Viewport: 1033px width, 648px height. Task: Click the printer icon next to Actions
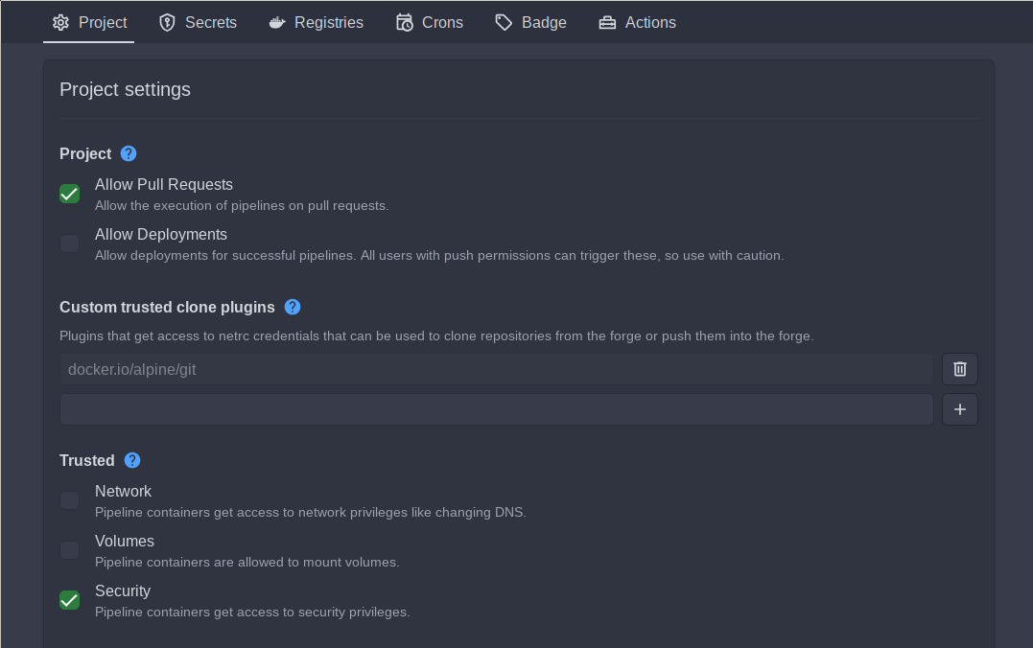608,22
